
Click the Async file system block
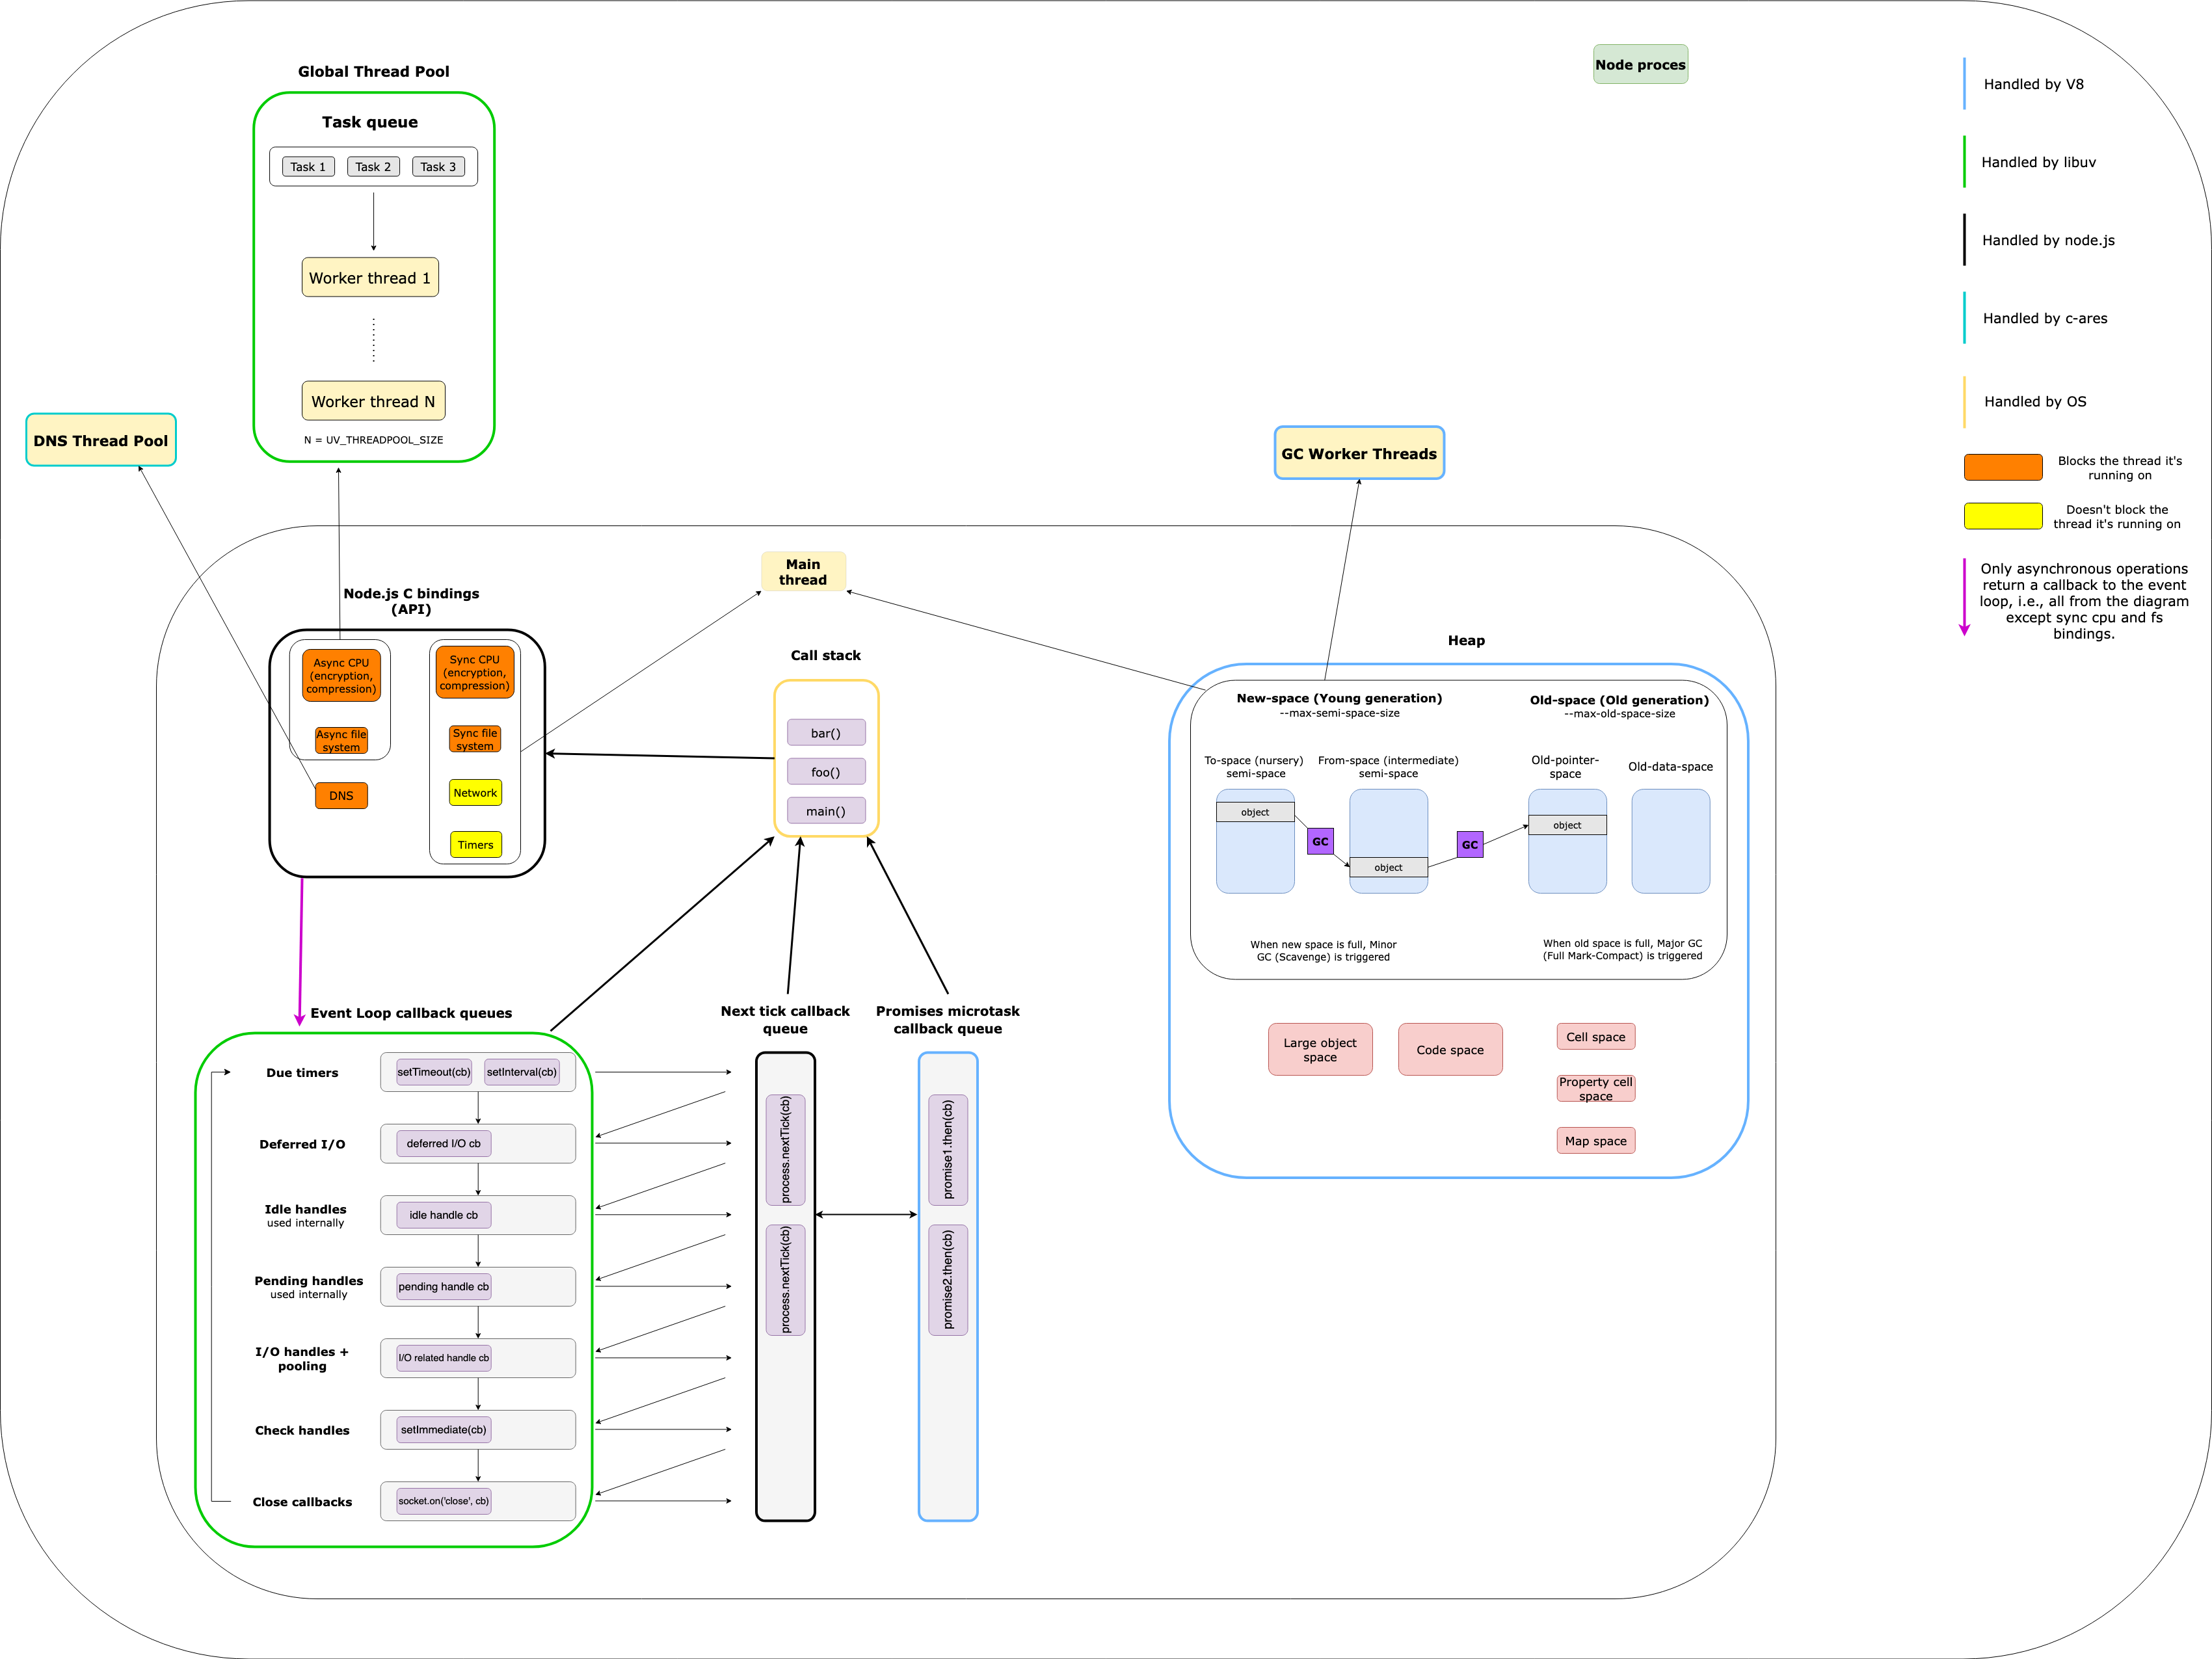coord(341,741)
